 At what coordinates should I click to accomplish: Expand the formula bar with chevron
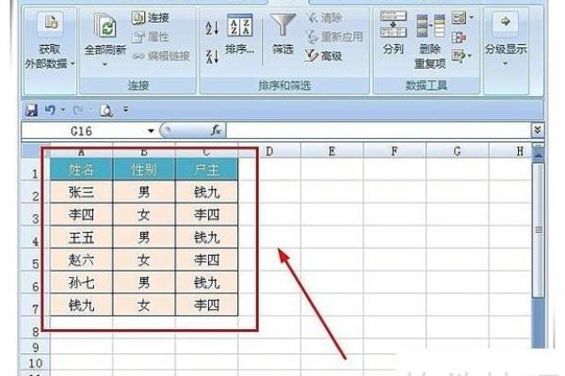click(x=538, y=131)
